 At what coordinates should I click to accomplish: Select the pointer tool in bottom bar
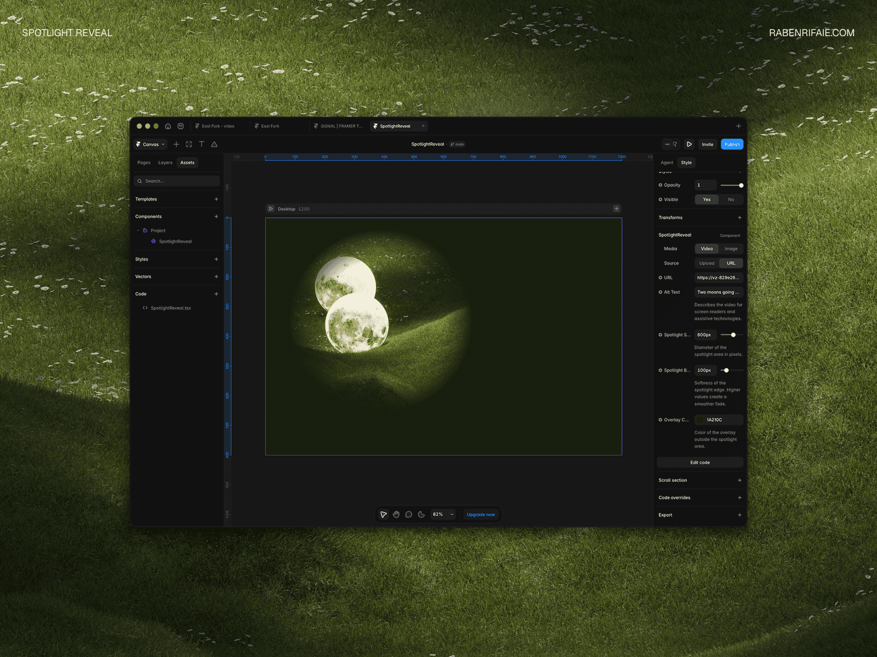383,515
